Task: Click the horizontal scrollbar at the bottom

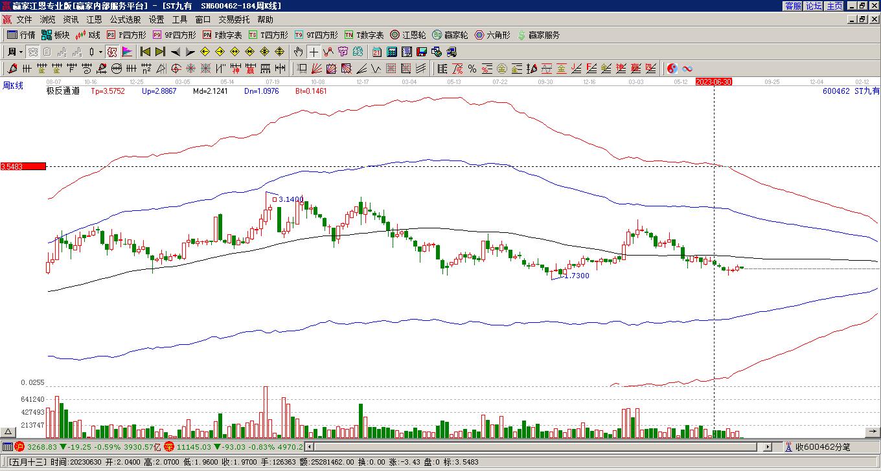Action: click(538, 446)
